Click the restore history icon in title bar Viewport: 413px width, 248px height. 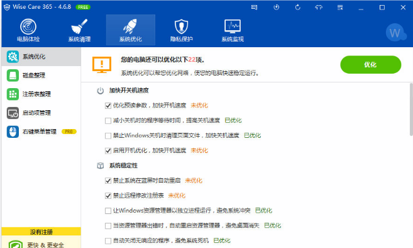point(277,8)
